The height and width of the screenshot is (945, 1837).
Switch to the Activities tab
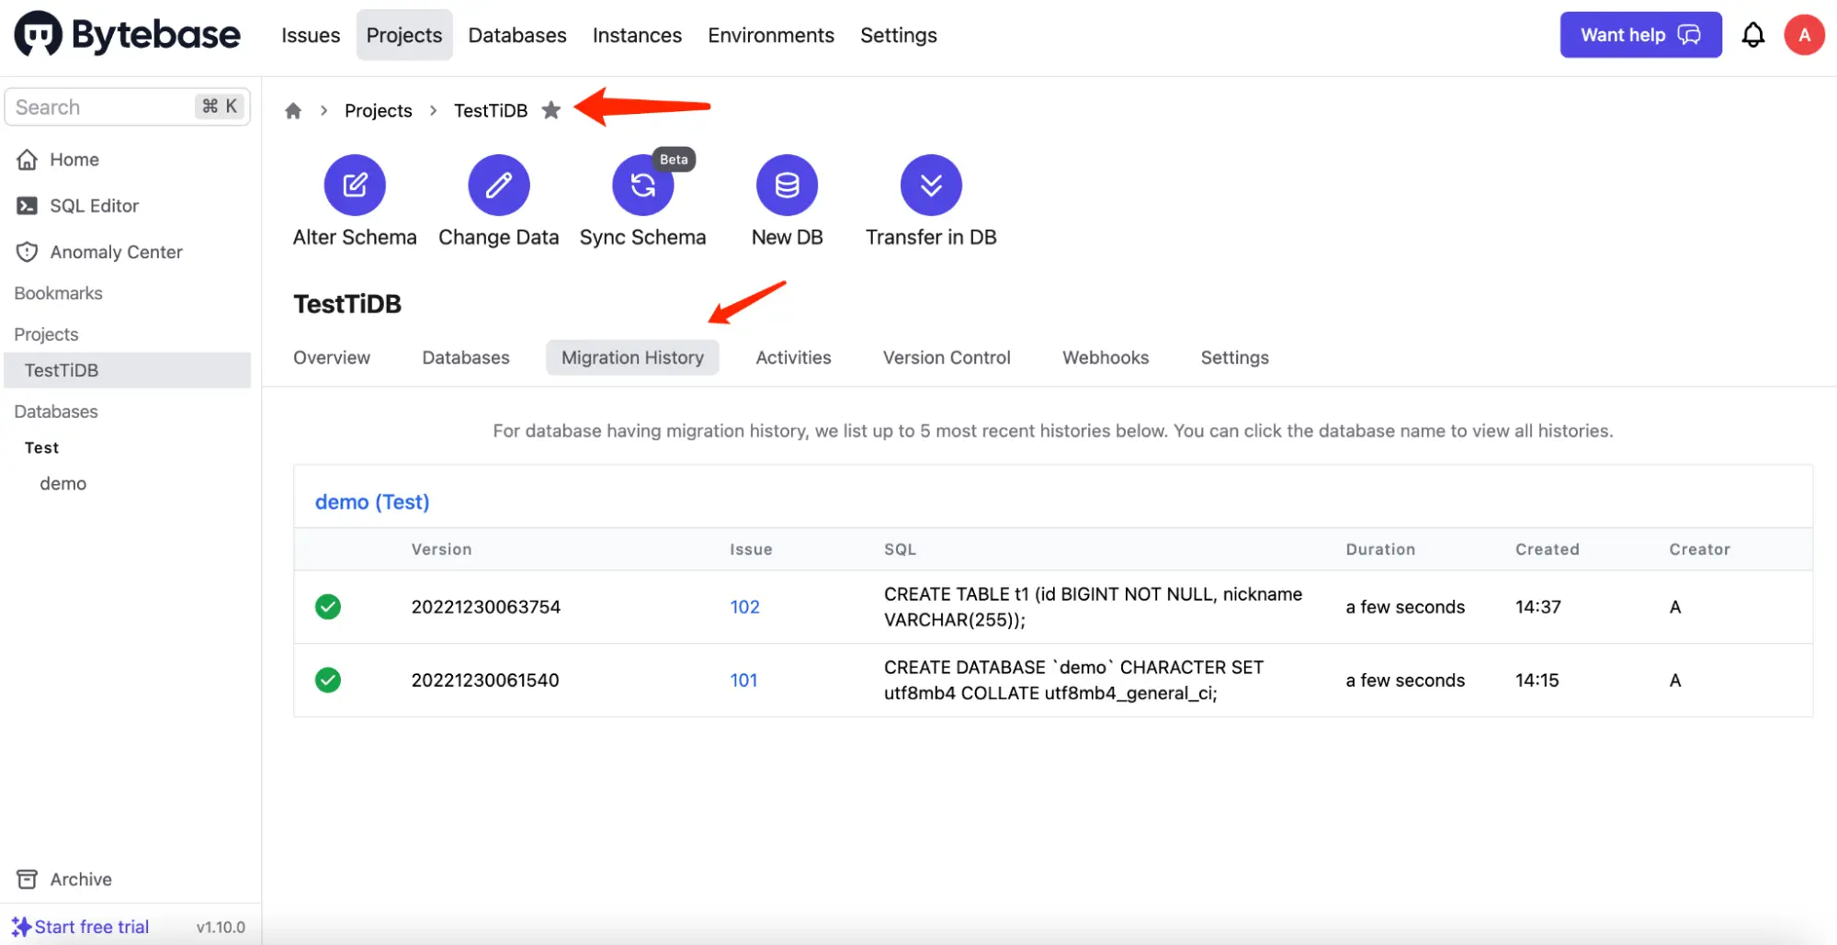pos(793,357)
